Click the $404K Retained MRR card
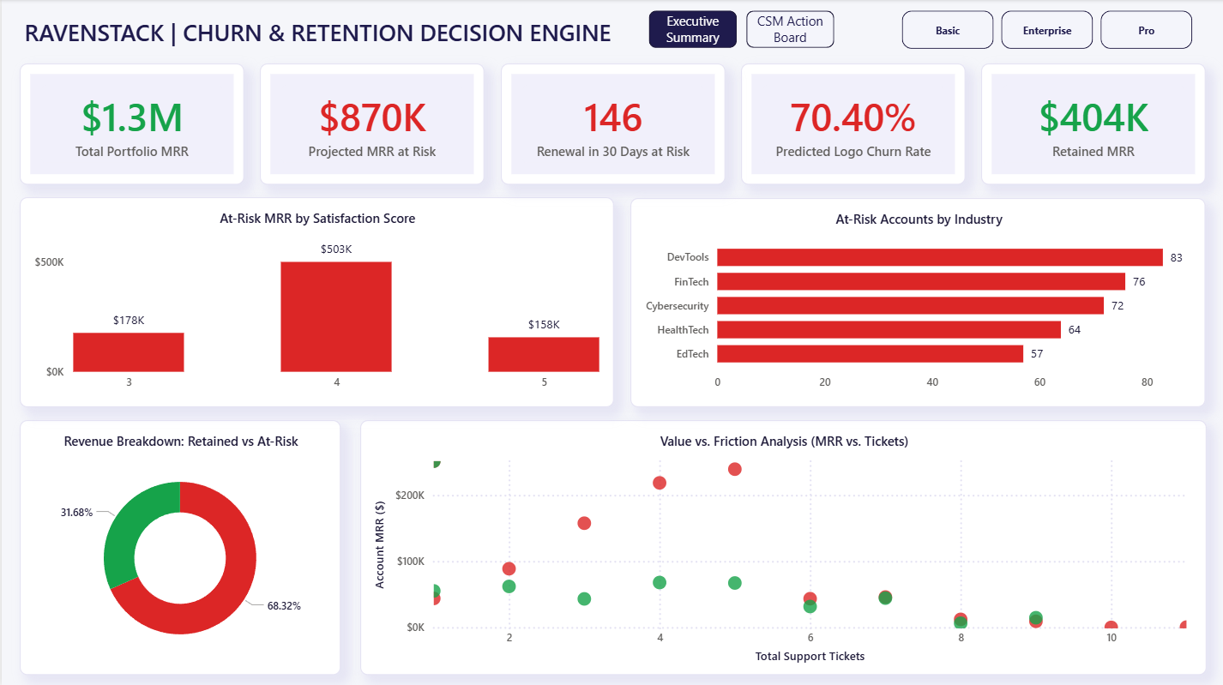The image size is (1223, 685). click(x=1093, y=124)
